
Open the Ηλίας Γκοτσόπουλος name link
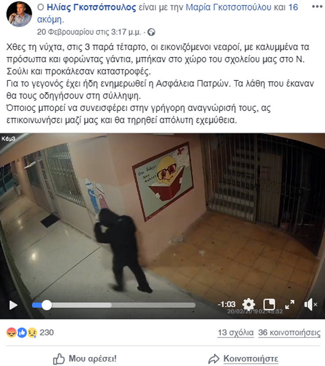click(x=91, y=8)
